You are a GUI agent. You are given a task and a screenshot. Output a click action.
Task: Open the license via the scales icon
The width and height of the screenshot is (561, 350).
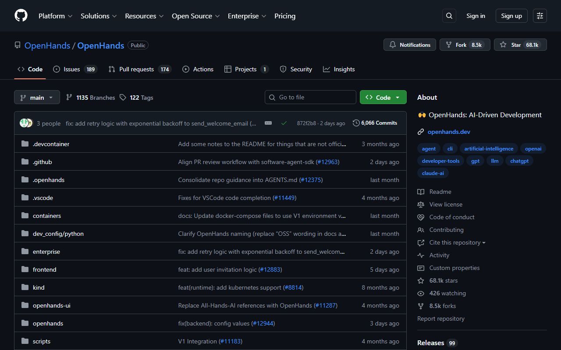(421, 204)
